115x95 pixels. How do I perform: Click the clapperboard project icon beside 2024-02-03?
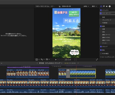pos(59,6)
